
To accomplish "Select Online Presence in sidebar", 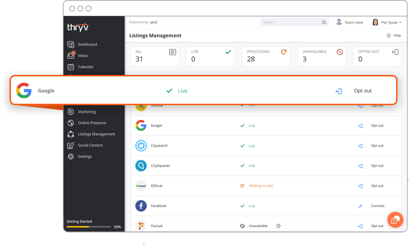I will click(92, 123).
